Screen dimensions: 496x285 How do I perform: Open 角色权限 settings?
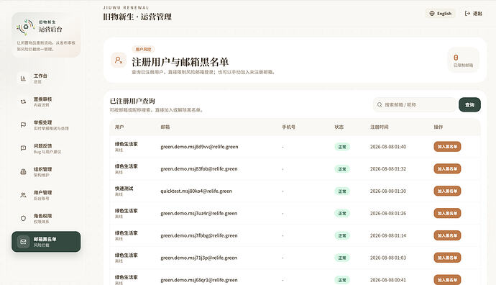pos(46,219)
